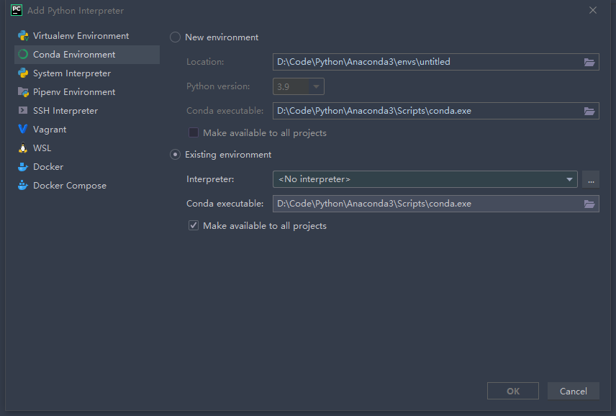Check Make available under New environment
The width and height of the screenshot is (616, 416).
[x=194, y=132]
